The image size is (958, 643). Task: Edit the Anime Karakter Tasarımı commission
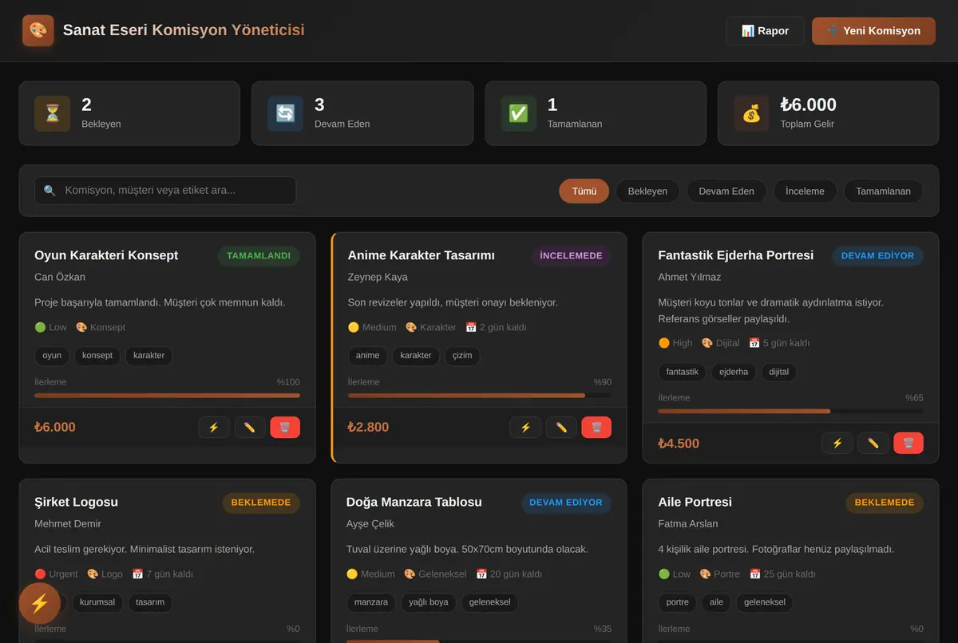tap(561, 428)
